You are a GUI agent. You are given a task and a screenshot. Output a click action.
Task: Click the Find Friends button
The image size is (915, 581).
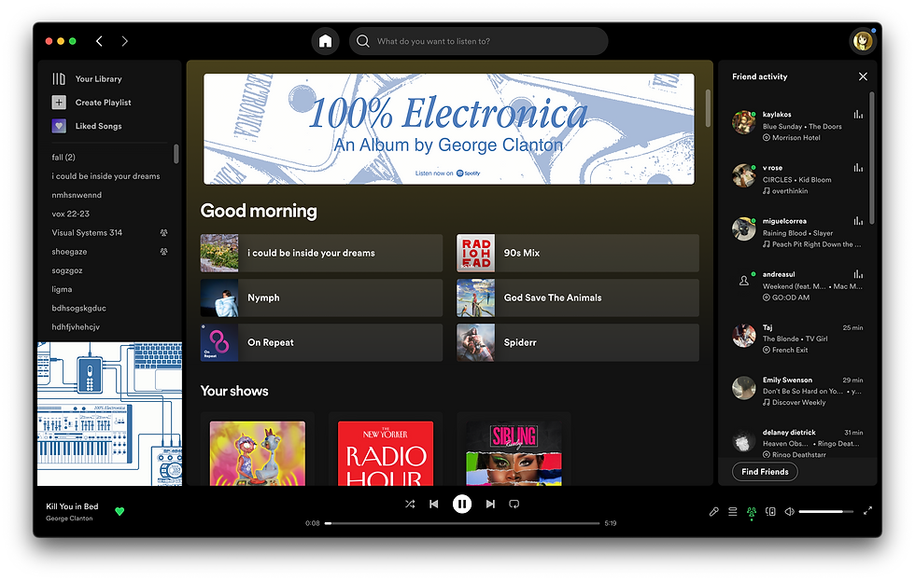[x=765, y=472]
